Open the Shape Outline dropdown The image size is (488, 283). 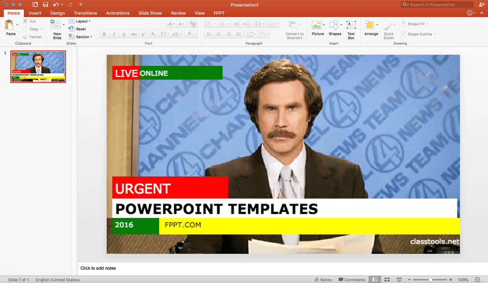click(x=418, y=34)
